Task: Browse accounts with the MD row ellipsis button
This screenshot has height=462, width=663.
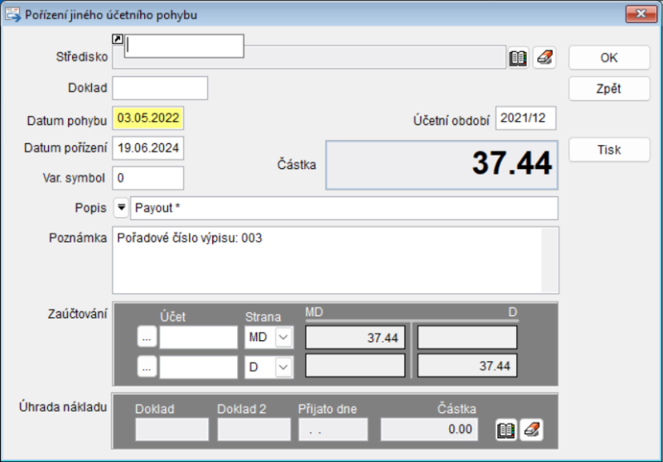Action: click(x=147, y=338)
